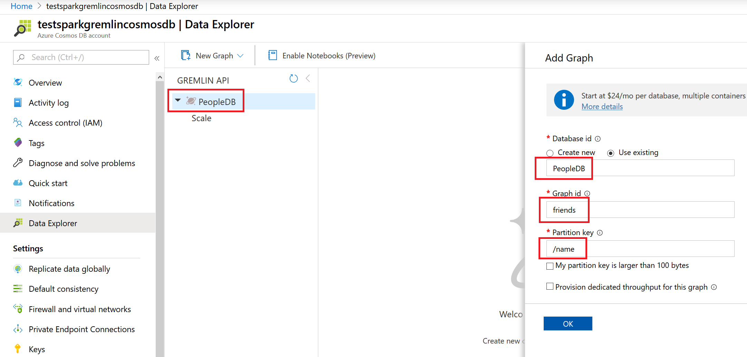747x357 pixels.
Task: Collapse sidebar with double chevron icon
Action: (157, 58)
